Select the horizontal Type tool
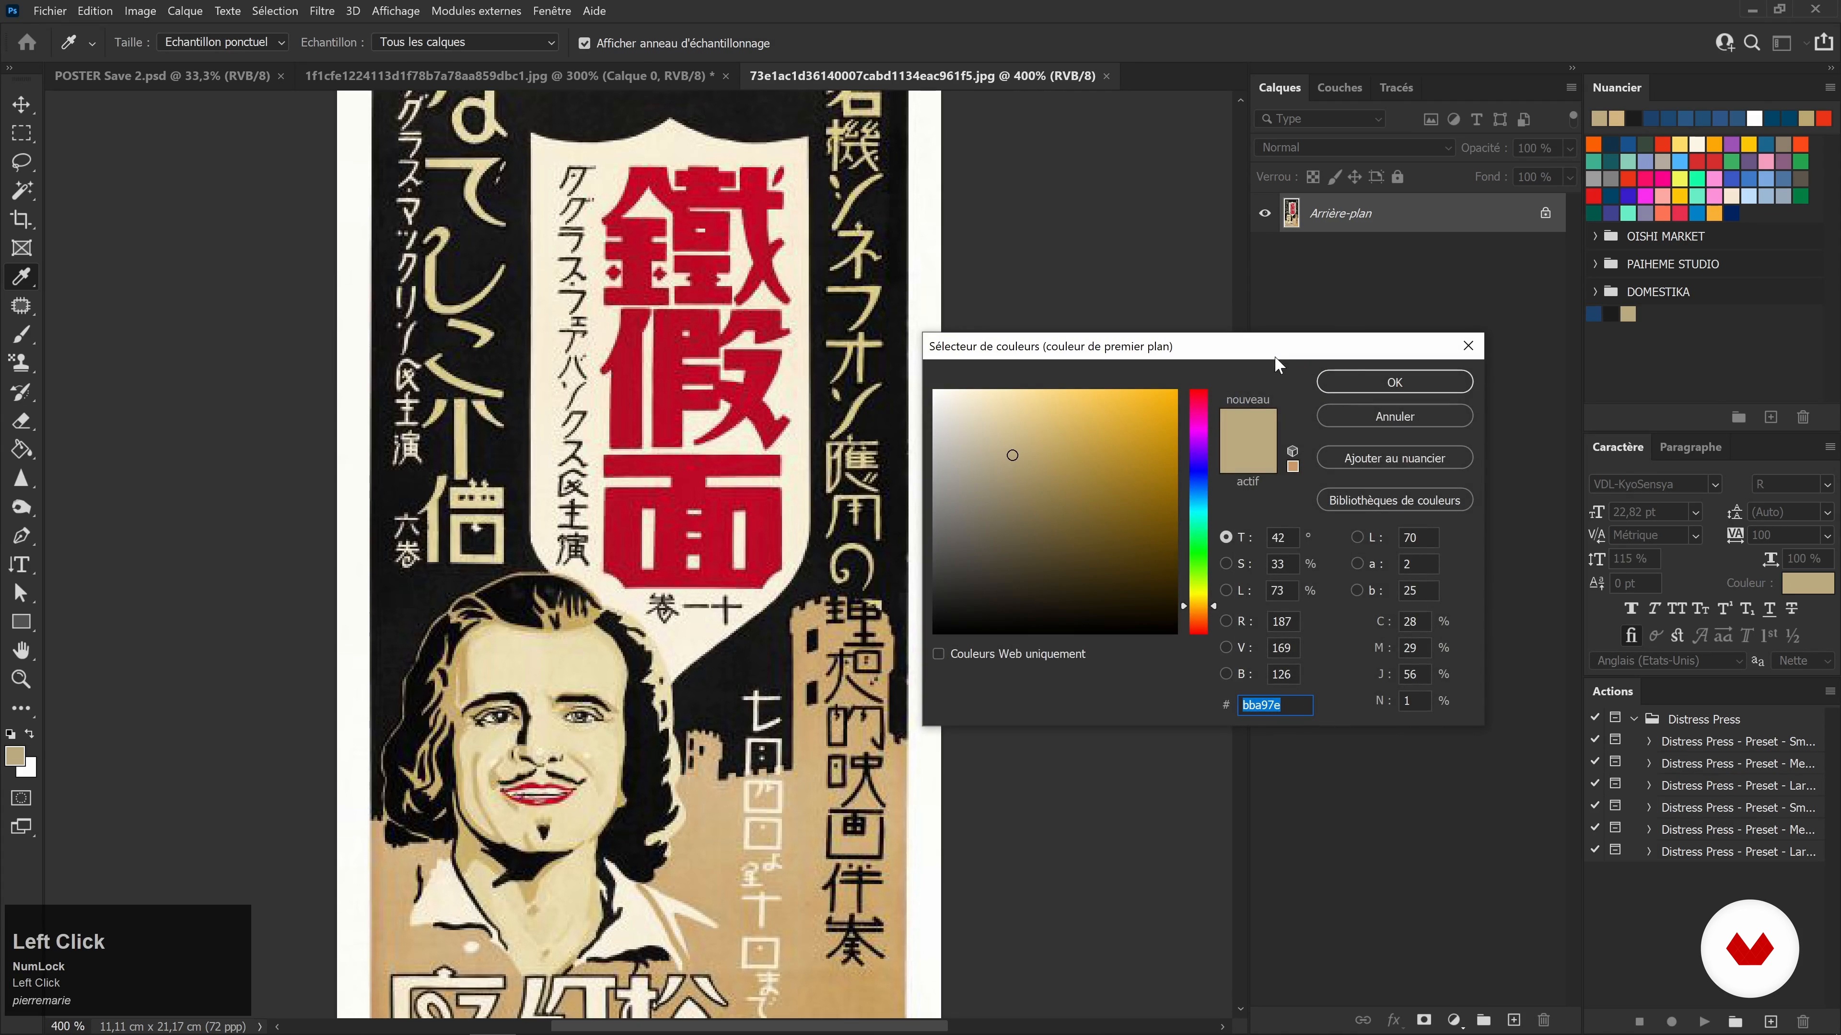Screen dimensions: 1841x1035 [x=22, y=564]
